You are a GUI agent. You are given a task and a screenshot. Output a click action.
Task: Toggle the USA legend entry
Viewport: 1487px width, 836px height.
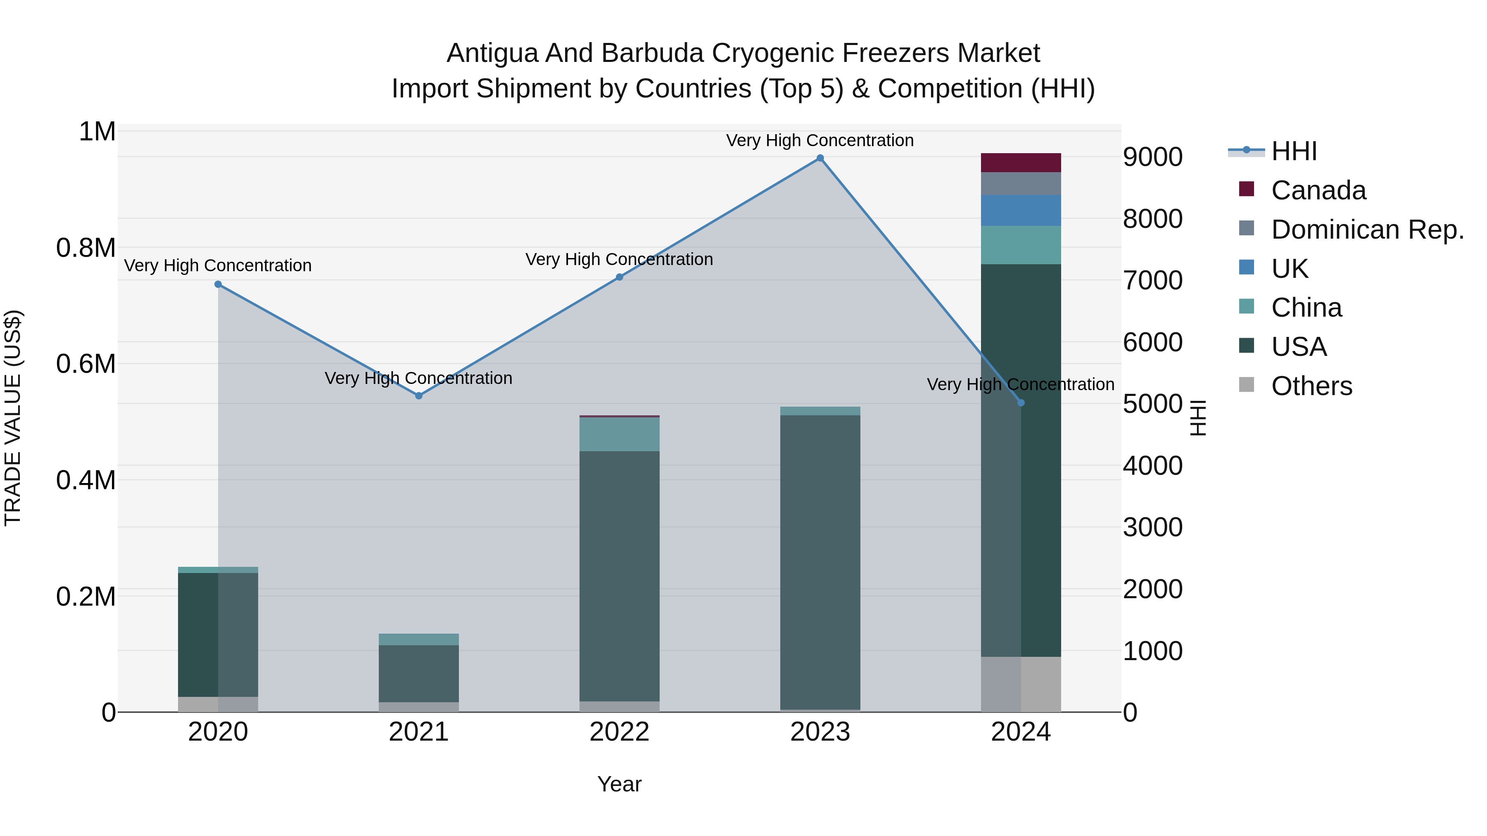tap(1283, 347)
